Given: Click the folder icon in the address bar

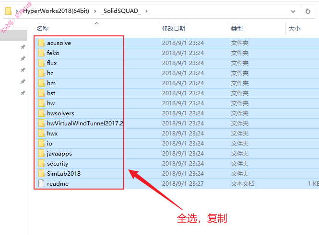Looking at the screenshot, I should [x=8, y=11].
